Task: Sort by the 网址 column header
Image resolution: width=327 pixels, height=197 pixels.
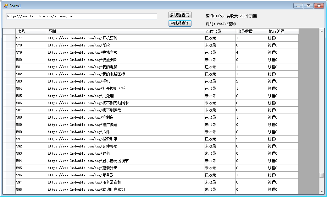Action: (125, 31)
